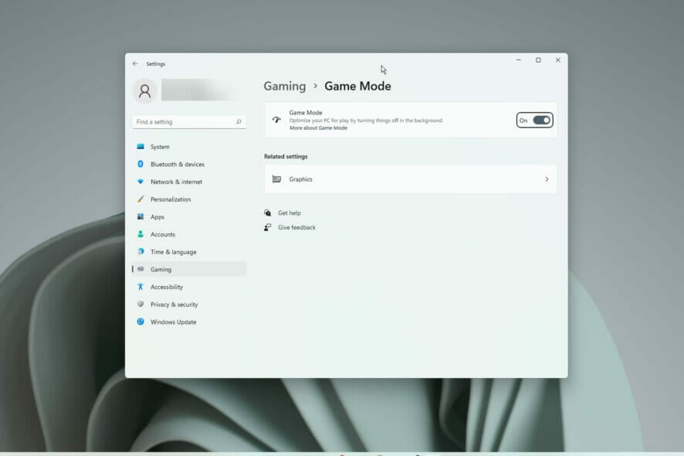Select Gaming label in sidebar

point(161,270)
